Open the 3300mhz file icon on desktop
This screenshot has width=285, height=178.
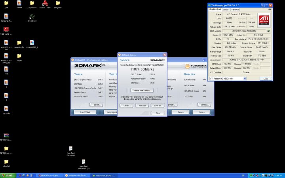coord(6,109)
